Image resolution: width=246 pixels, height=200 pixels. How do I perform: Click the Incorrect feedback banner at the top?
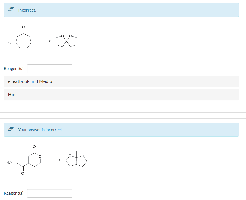coord(121,10)
